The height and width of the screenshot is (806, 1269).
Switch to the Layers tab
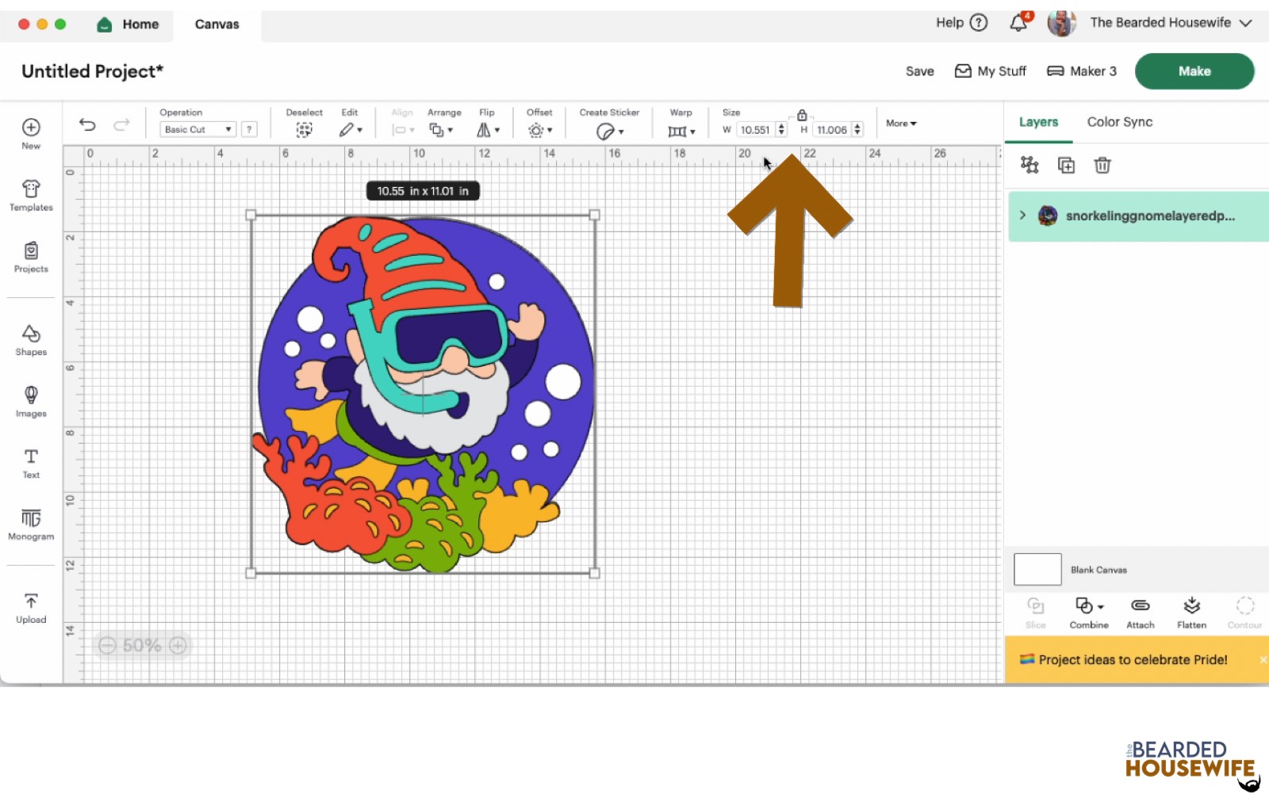point(1038,122)
